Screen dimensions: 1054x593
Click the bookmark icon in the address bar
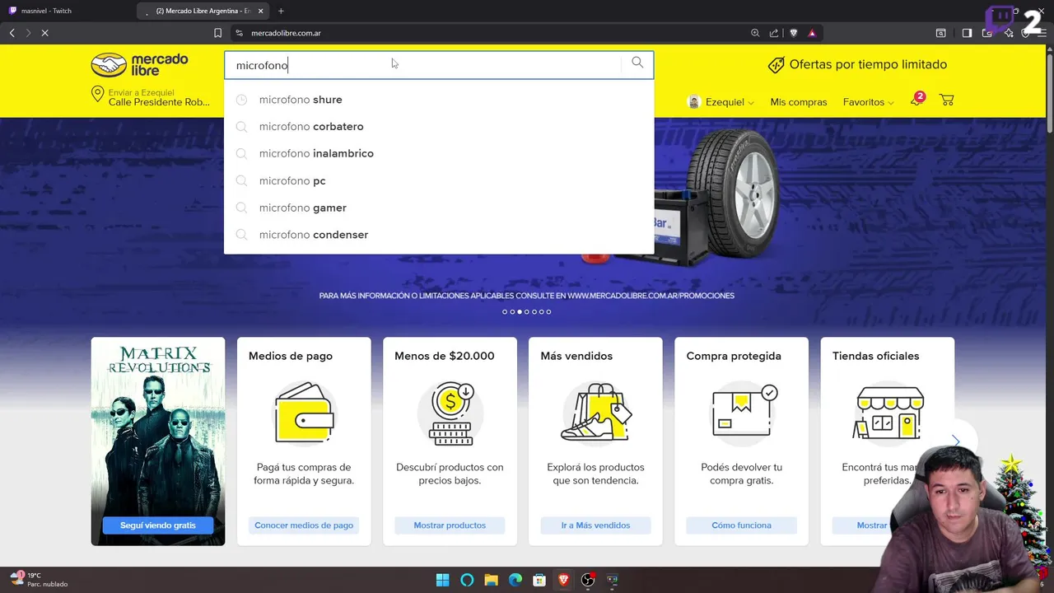tap(217, 33)
